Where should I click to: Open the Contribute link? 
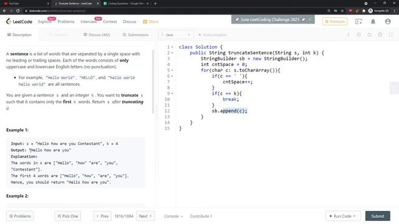point(201,216)
